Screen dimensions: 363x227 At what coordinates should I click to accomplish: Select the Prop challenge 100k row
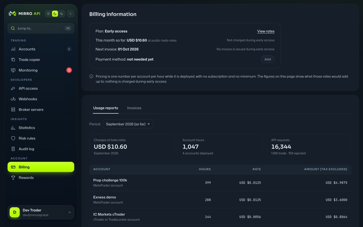(x=220, y=183)
